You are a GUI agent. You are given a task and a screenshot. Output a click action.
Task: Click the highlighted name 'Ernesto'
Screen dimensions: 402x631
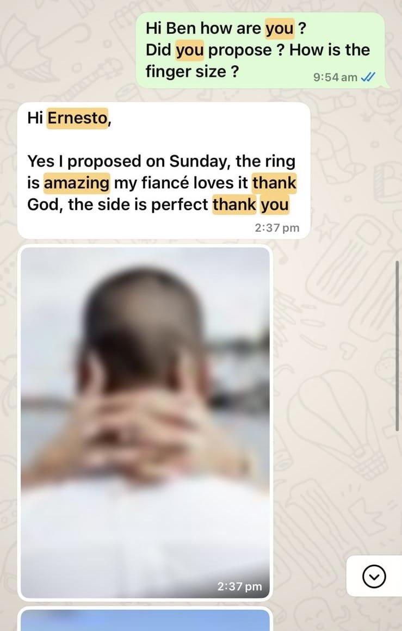pyautogui.click(x=77, y=119)
